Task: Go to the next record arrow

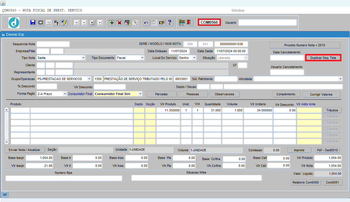Action: [x=92, y=23]
